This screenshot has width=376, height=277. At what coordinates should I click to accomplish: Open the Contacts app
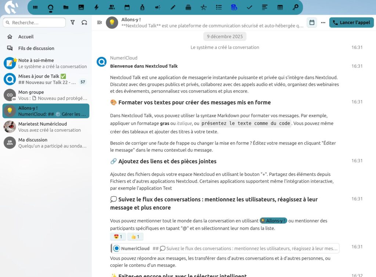click(112, 7)
